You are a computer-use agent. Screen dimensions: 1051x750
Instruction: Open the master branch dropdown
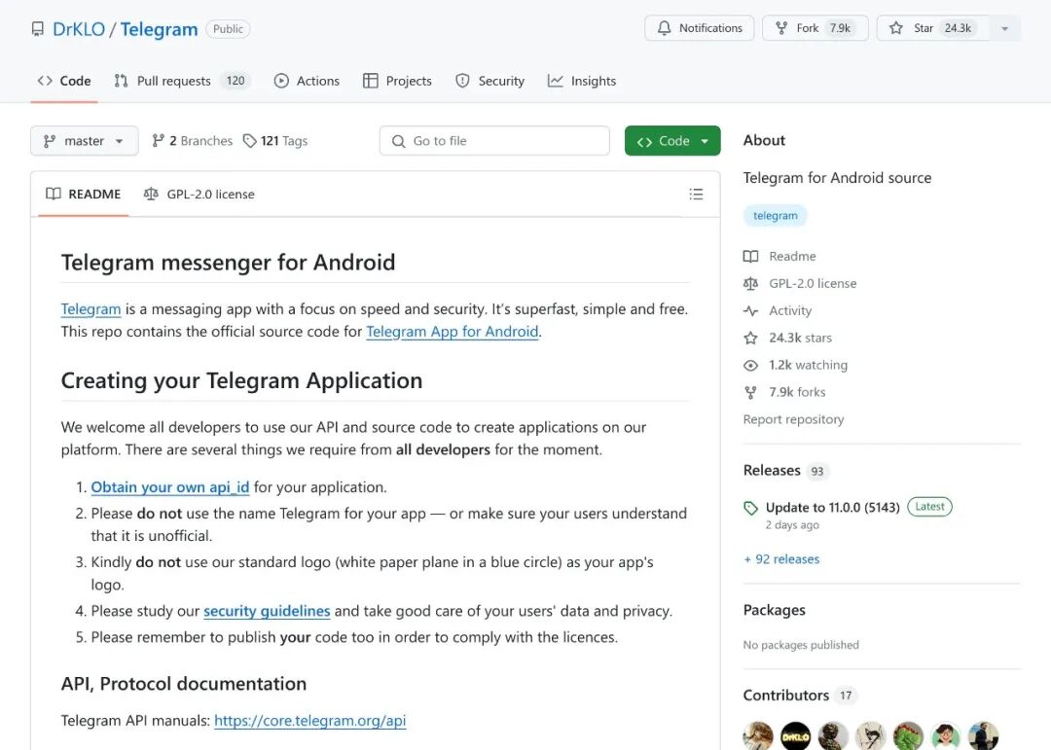85,141
